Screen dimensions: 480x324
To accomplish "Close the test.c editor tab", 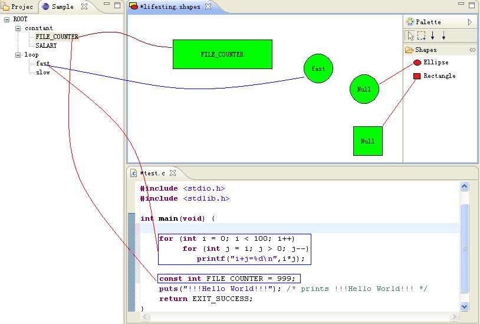I will coord(173,173).
